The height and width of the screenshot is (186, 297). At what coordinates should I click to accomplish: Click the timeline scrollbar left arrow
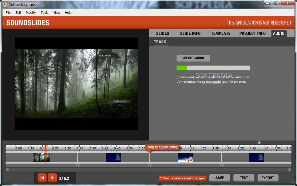[8, 169]
